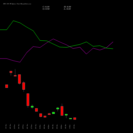
Task: Click the green candle above 04 Dec
Action: [53, 113]
